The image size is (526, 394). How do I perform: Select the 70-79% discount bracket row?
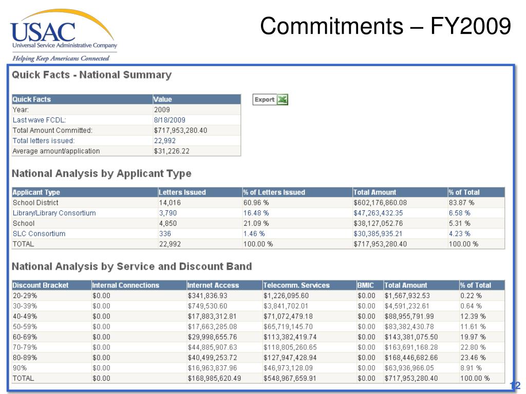pos(258,347)
